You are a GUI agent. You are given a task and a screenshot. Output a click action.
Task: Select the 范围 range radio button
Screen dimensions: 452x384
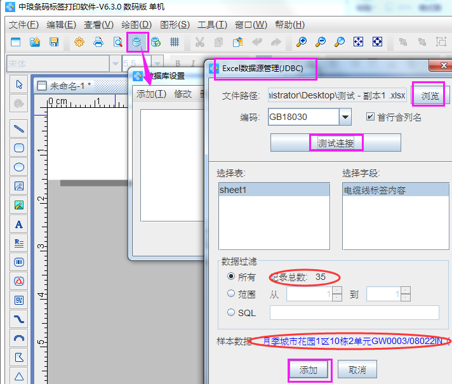[231, 294]
